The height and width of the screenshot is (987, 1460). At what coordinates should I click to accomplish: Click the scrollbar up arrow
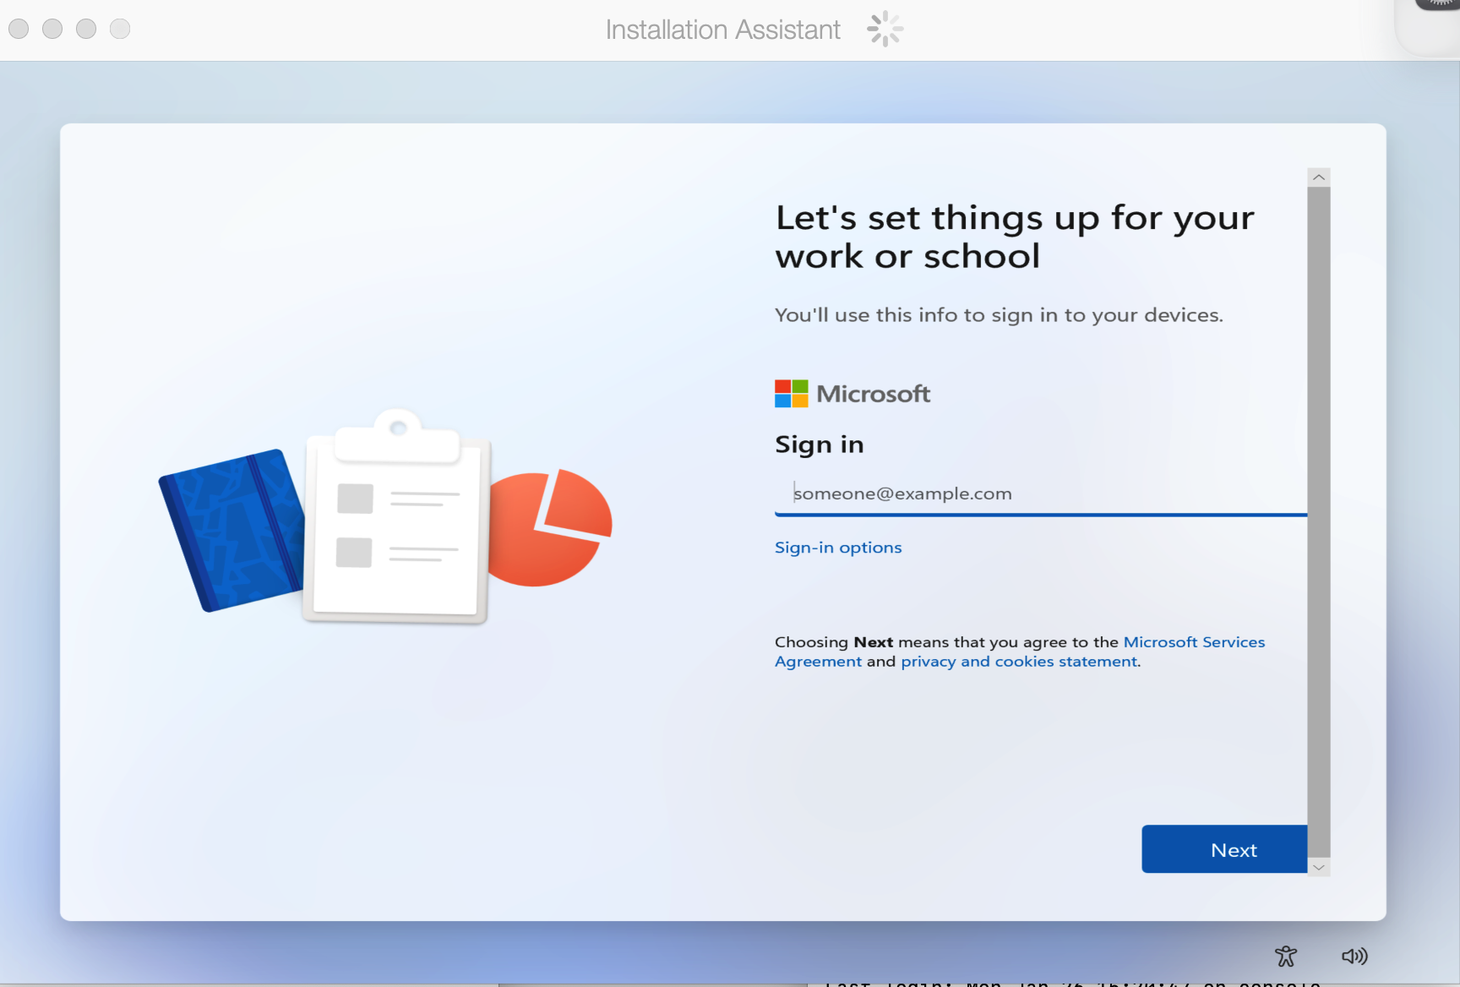1318,177
